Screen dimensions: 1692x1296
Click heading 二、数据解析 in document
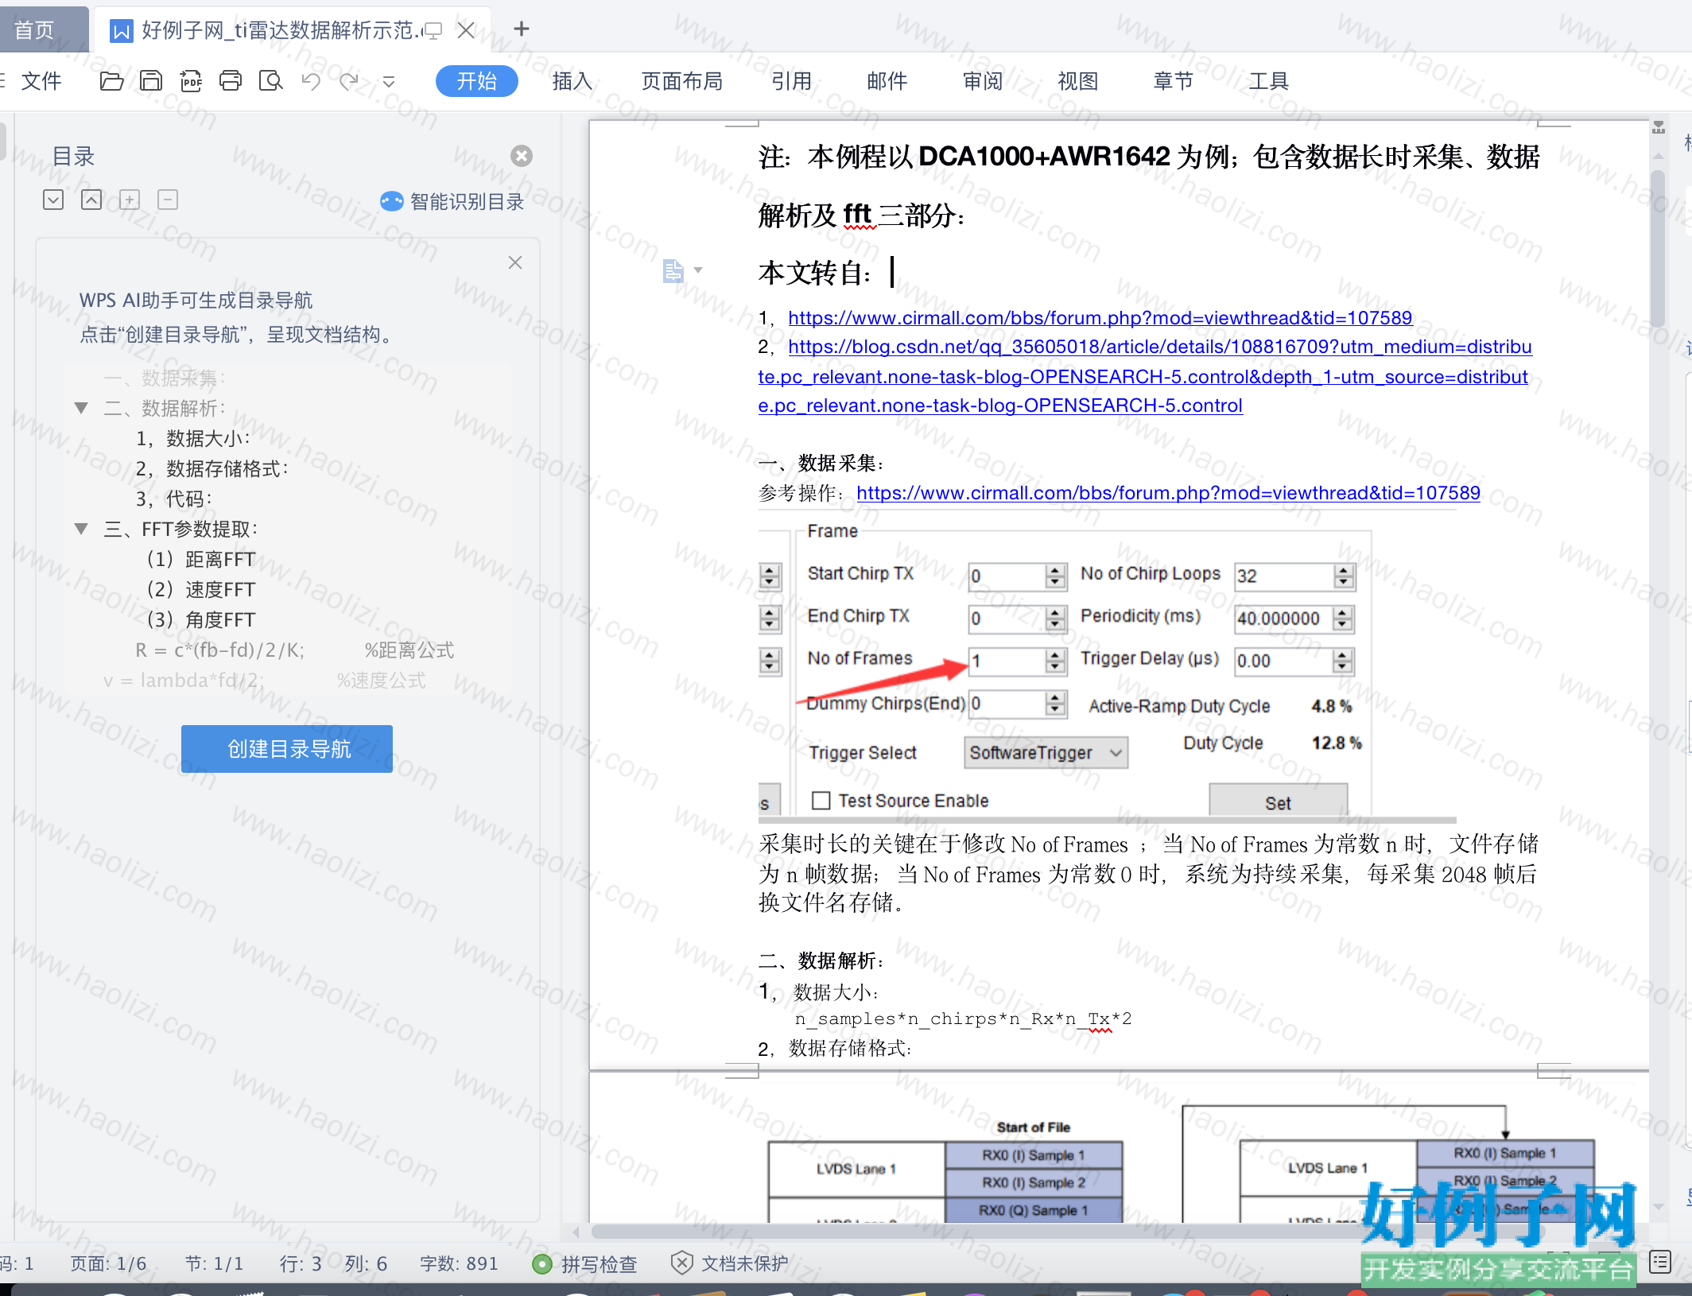(x=821, y=960)
